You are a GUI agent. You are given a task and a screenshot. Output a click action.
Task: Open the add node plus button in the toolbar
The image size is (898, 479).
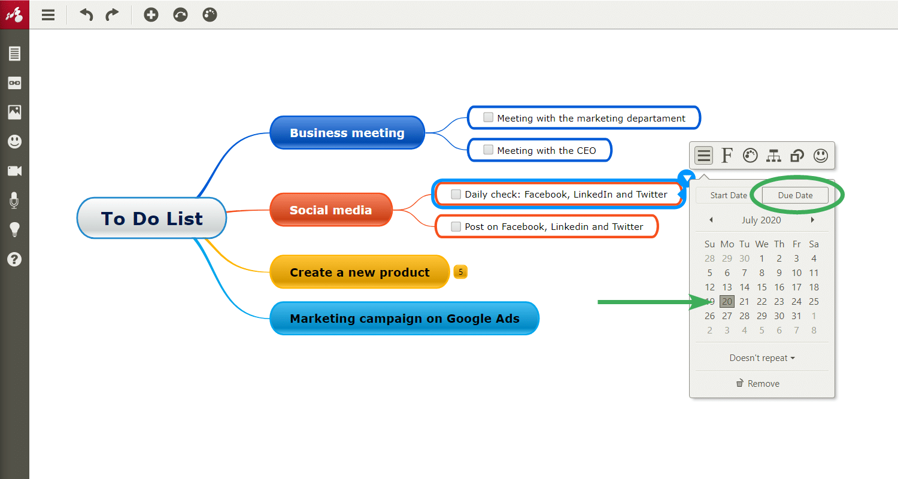pyautogui.click(x=150, y=14)
